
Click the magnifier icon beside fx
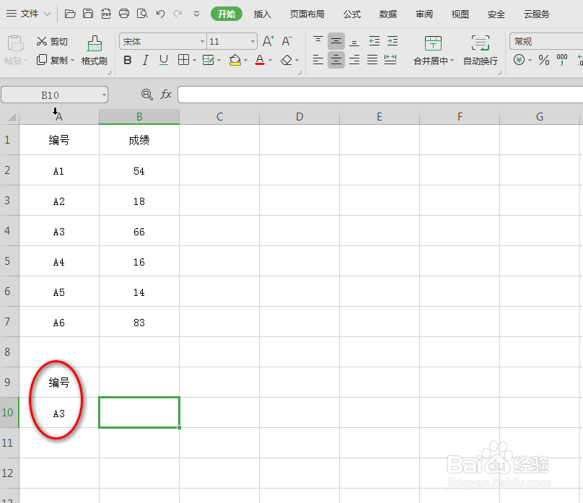[x=147, y=95]
